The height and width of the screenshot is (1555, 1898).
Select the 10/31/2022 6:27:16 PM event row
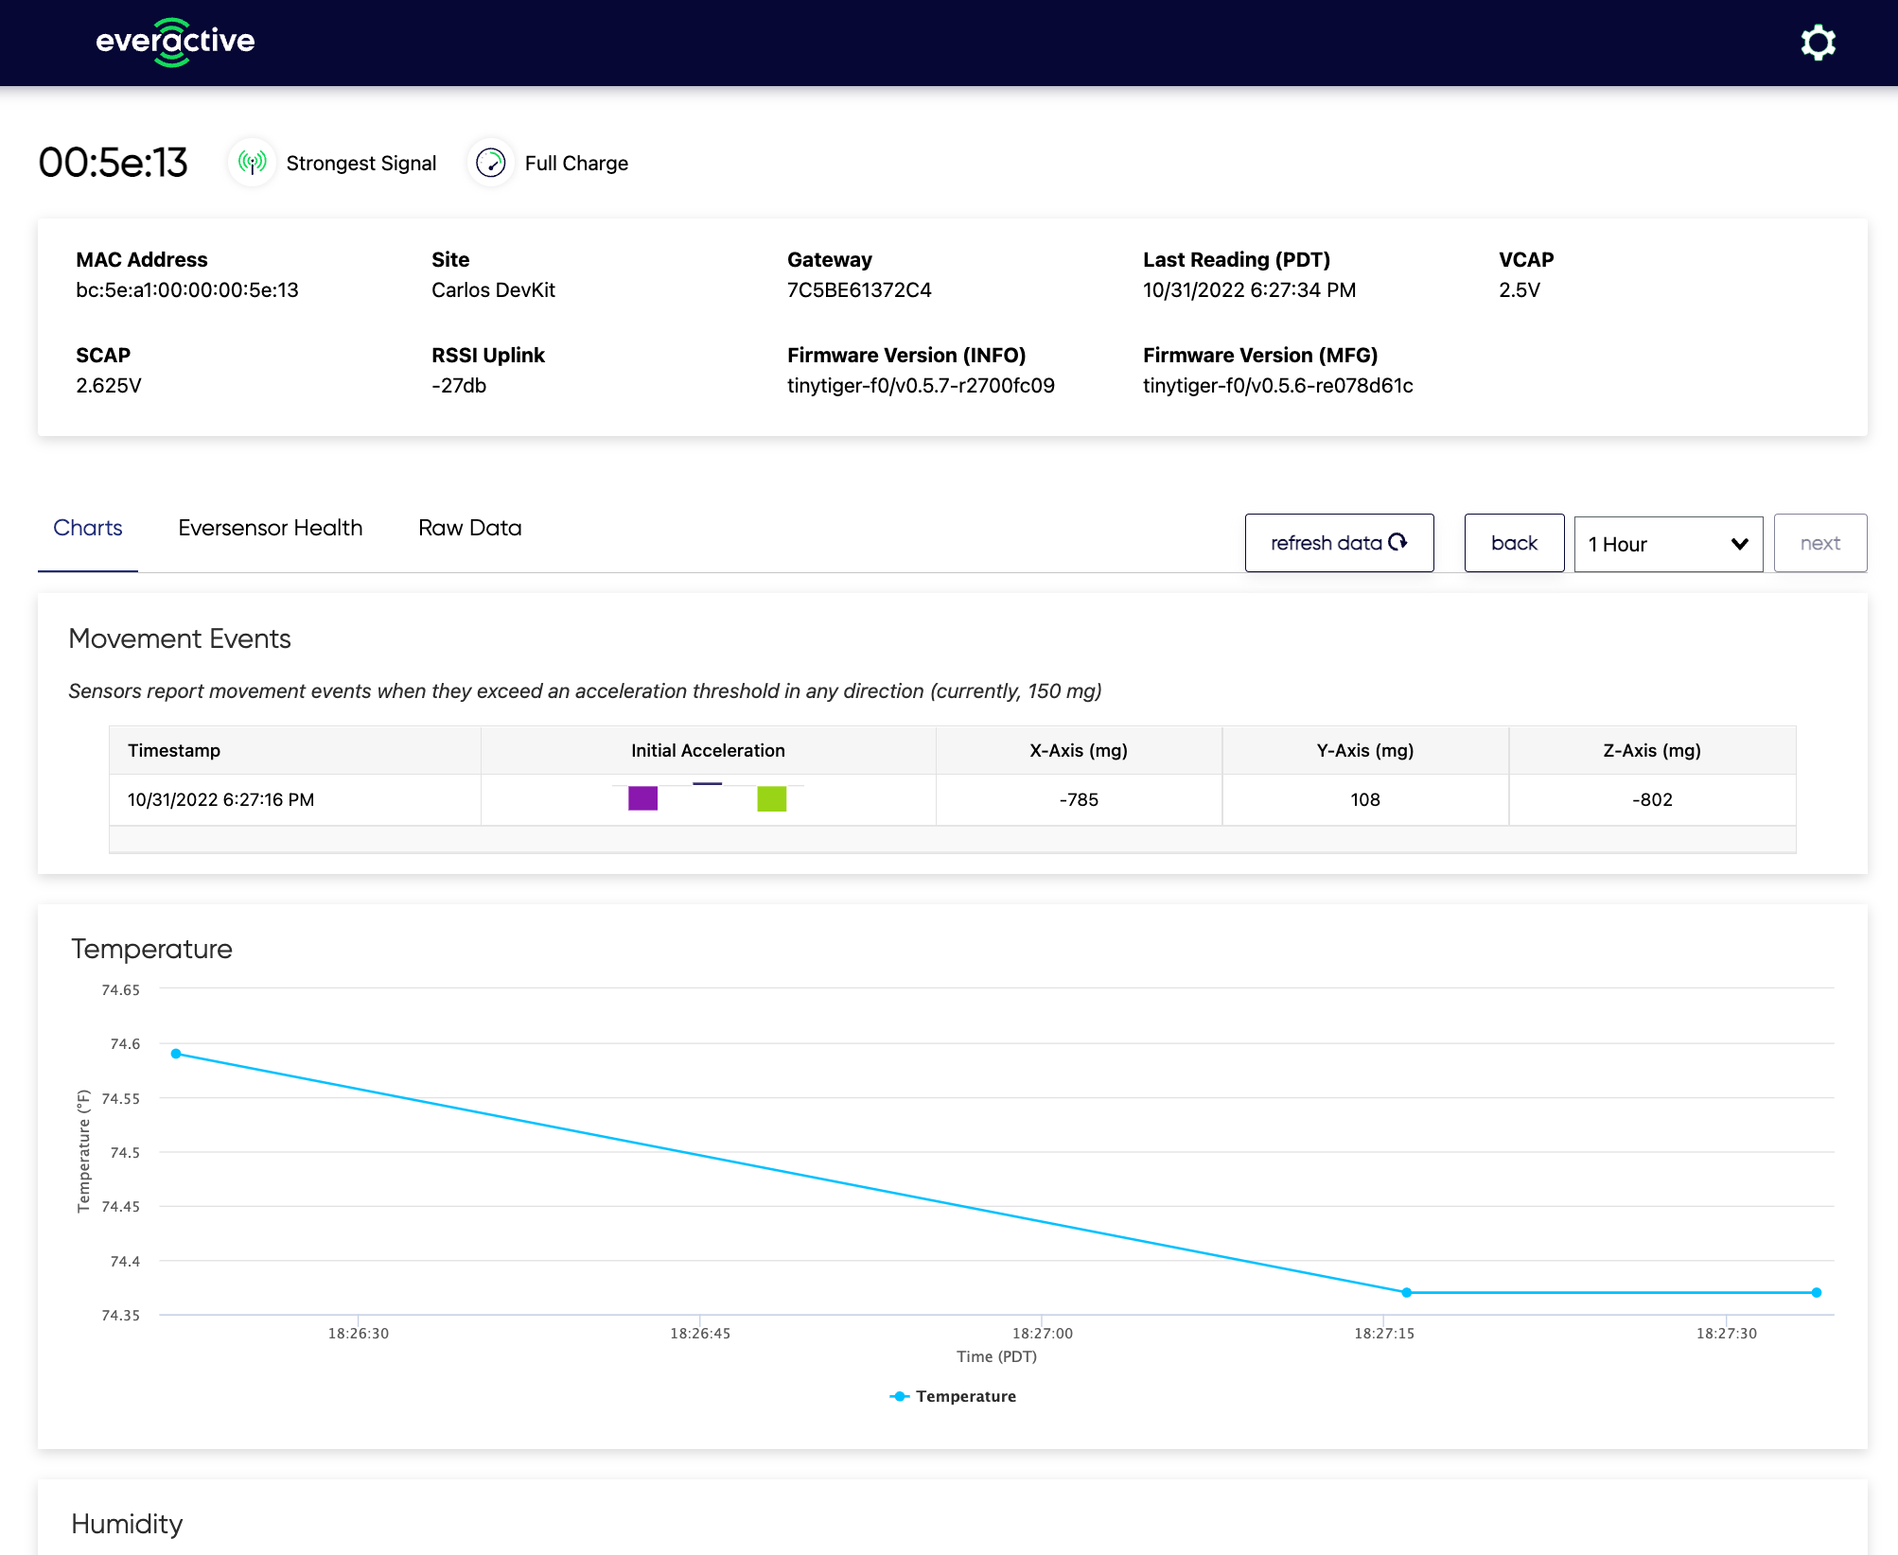(220, 799)
